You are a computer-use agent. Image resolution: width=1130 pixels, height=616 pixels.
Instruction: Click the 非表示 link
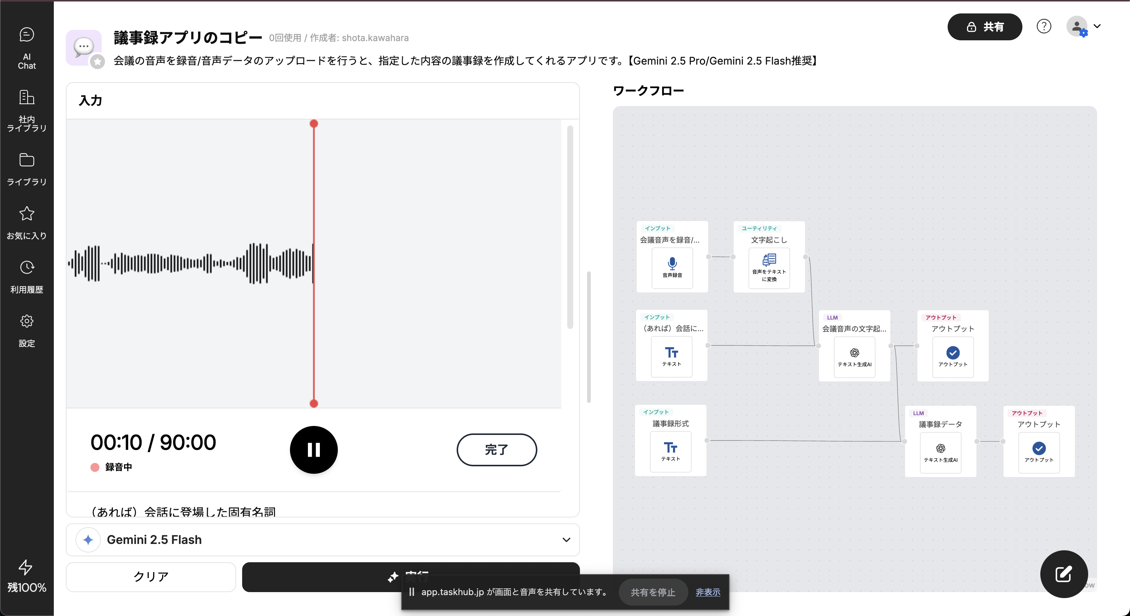pos(708,592)
